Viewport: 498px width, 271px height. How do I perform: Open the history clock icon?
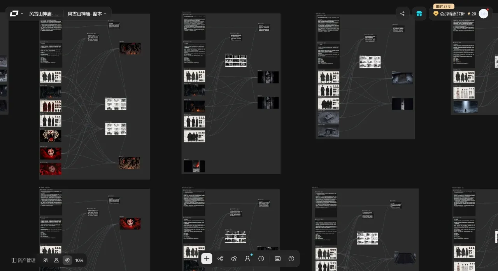pos(261,259)
